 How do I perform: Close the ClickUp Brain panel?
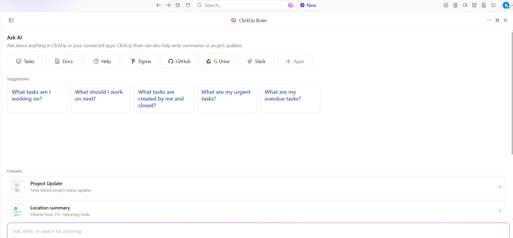pos(505,20)
